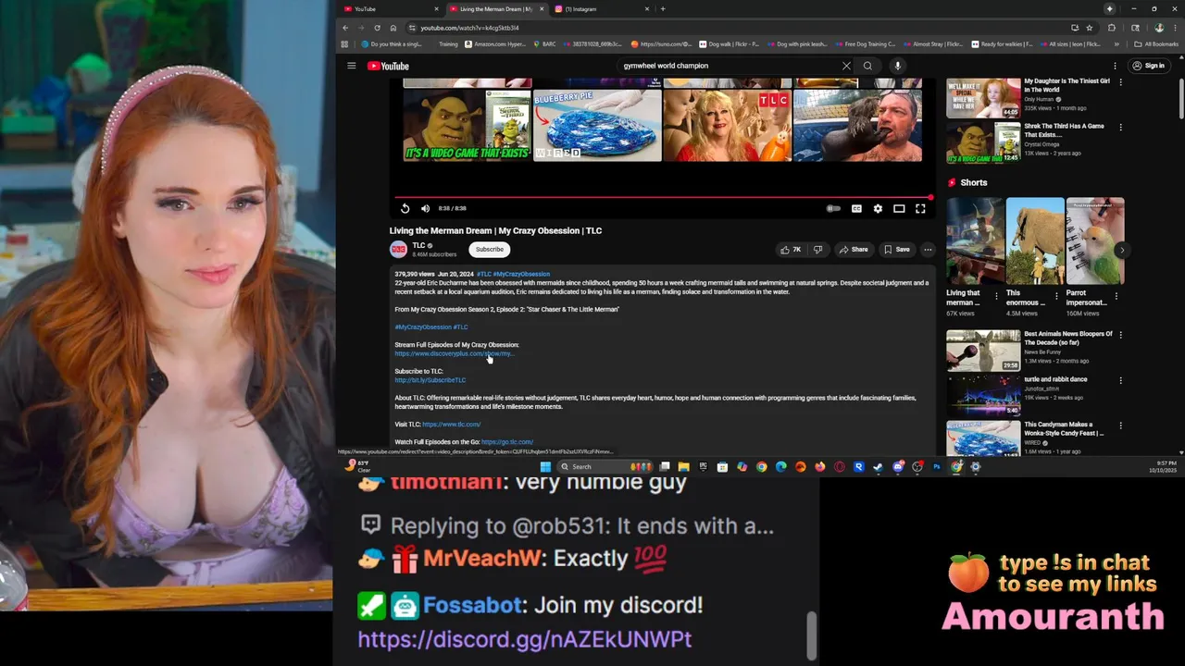Reload the page in Chrome
This screenshot has height=666, width=1185.
[x=377, y=28]
